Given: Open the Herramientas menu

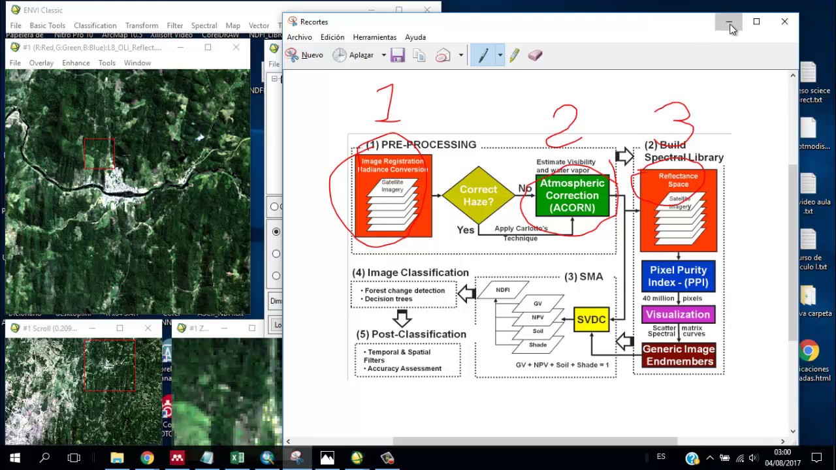Looking at the screenshot, I should (375, 37).
